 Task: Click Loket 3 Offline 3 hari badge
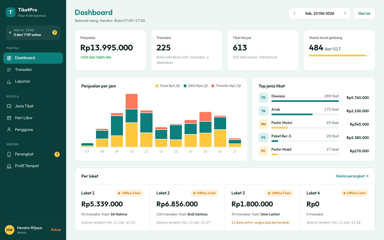point(279,193)
